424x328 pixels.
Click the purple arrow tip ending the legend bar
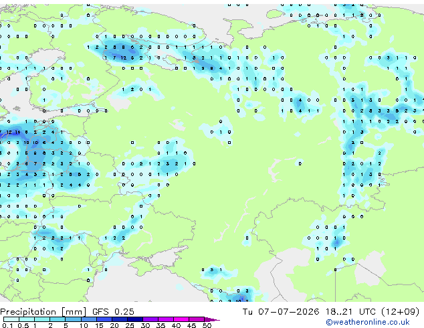pos(212,319)
